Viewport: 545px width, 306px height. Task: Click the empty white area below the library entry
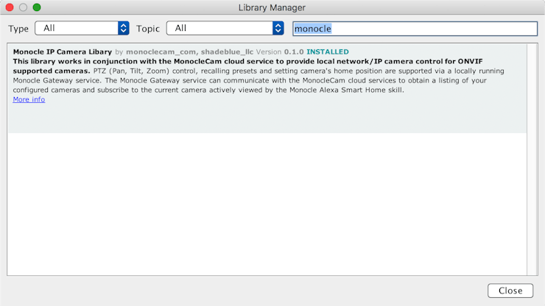coord(265,206)
